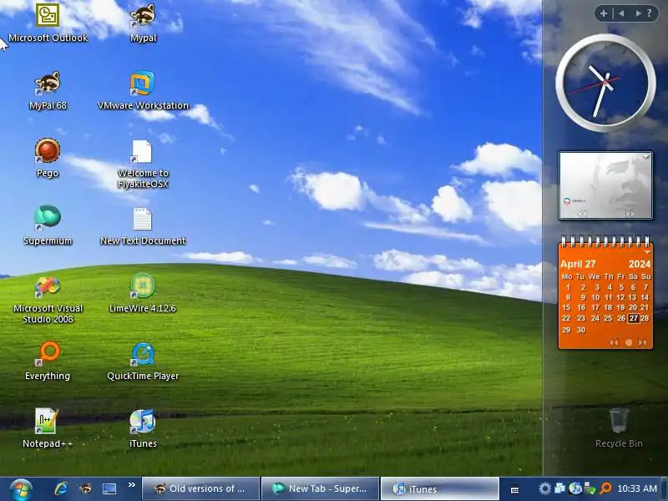Click the slideshow gadget picture

605,185
